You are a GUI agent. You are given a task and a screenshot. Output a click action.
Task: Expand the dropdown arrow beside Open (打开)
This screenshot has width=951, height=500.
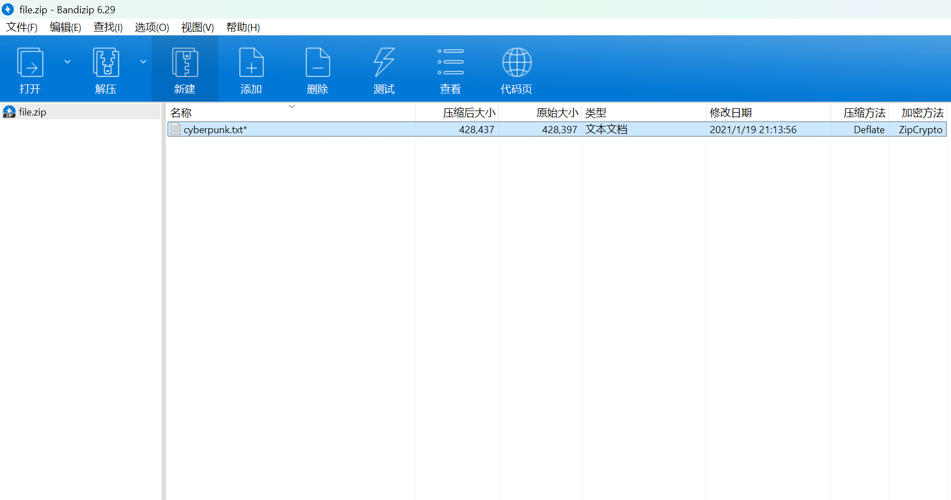(67, 62)
